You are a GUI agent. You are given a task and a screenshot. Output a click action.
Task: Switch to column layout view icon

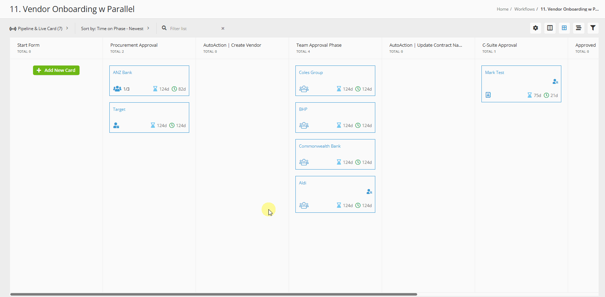coord(550,28)
